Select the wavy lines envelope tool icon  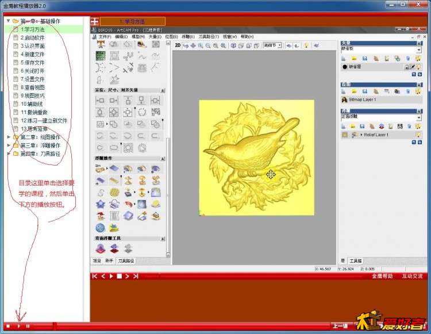point(128,148)
